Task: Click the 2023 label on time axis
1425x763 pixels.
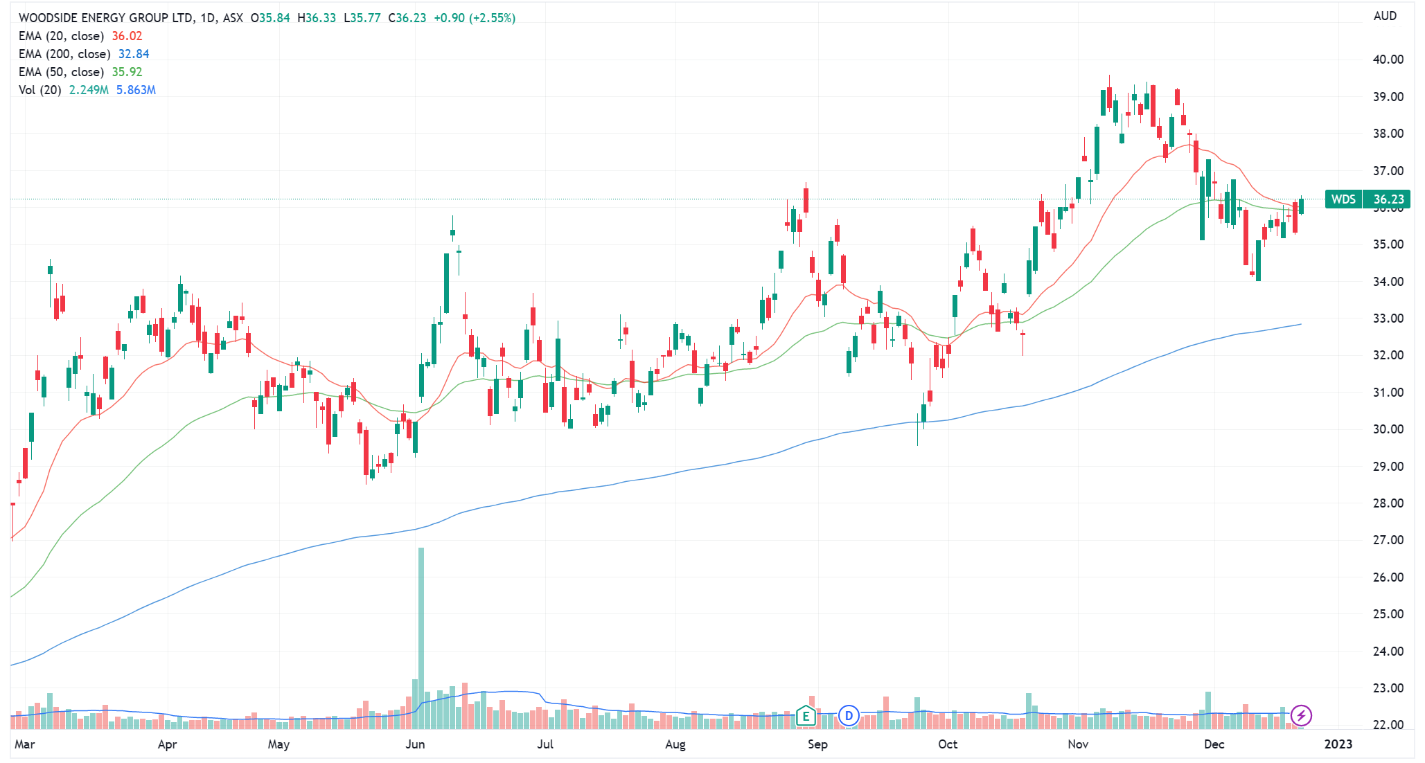Action: click(1338, 744)
